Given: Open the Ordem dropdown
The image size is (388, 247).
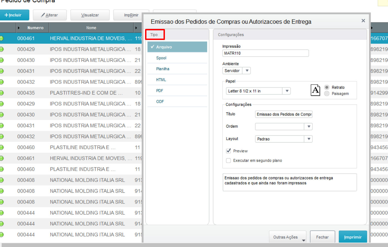Looking at the screenshot, I should point(284,127).
